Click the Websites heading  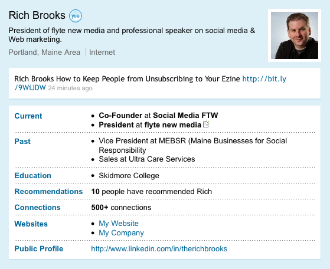pos(31,224)
